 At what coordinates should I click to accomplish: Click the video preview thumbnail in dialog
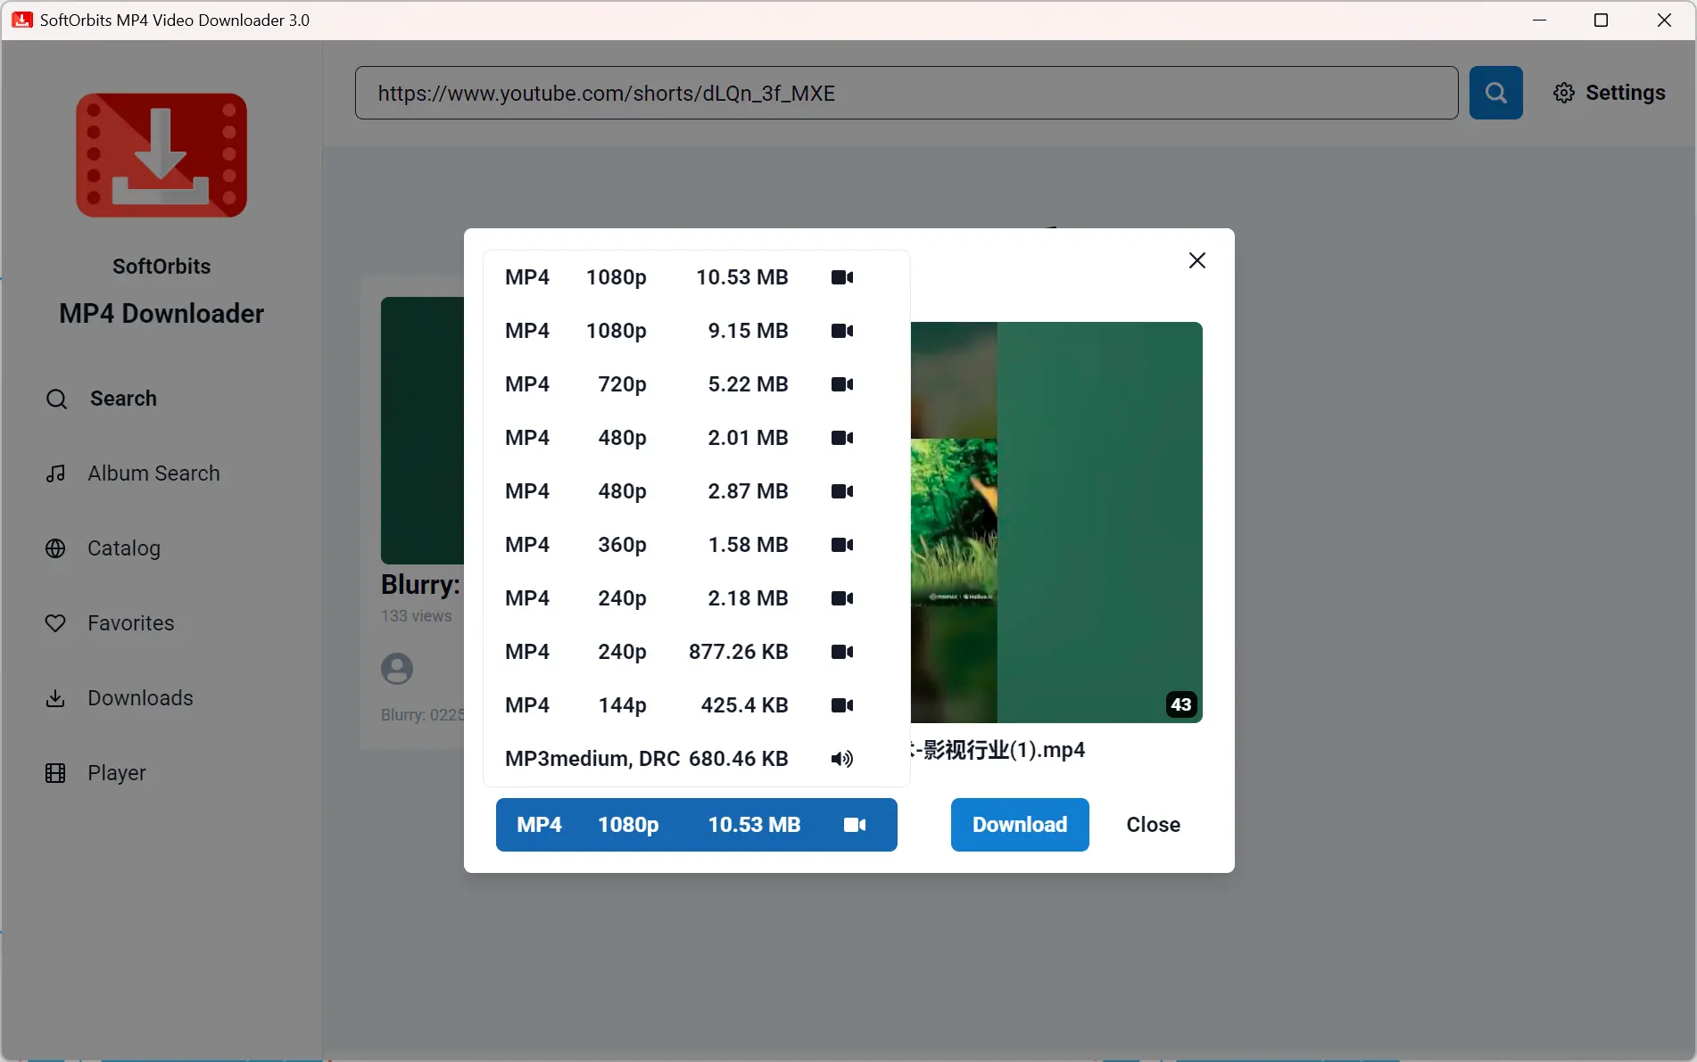click(1056, 523)
